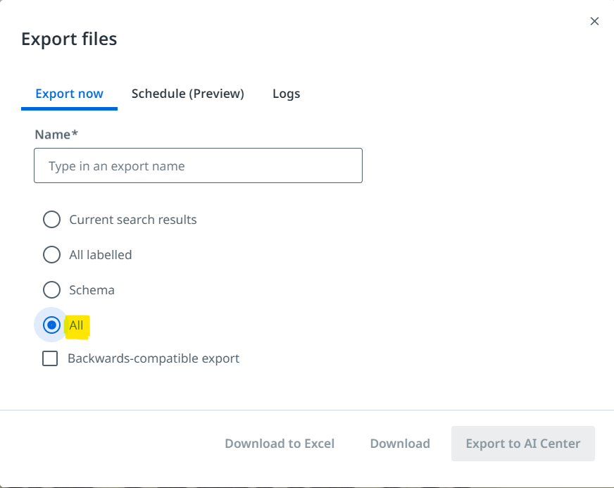This screenshot has width=614, height=488.
Task: Click the Backwards-compatible export label text
Action: (x=153, y=358)
